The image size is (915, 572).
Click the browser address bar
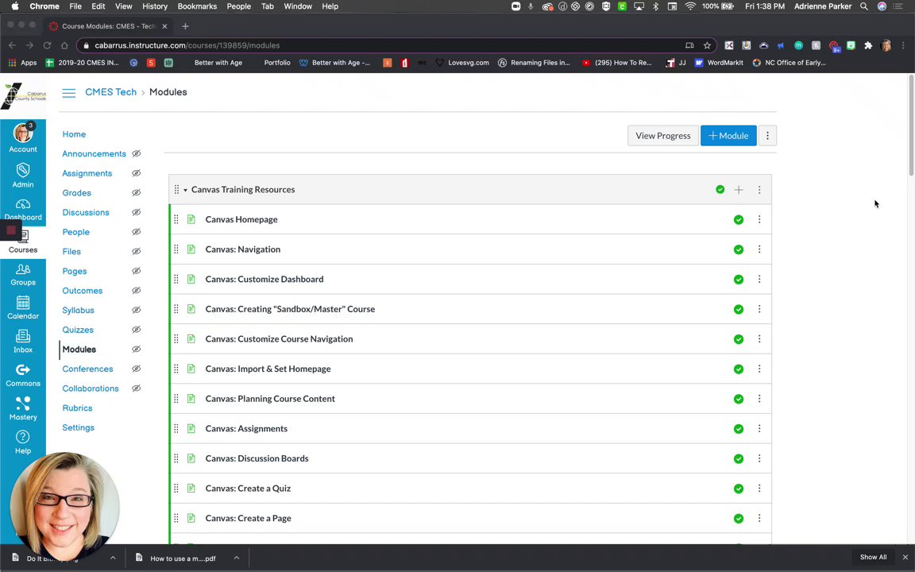click(381, 45)
